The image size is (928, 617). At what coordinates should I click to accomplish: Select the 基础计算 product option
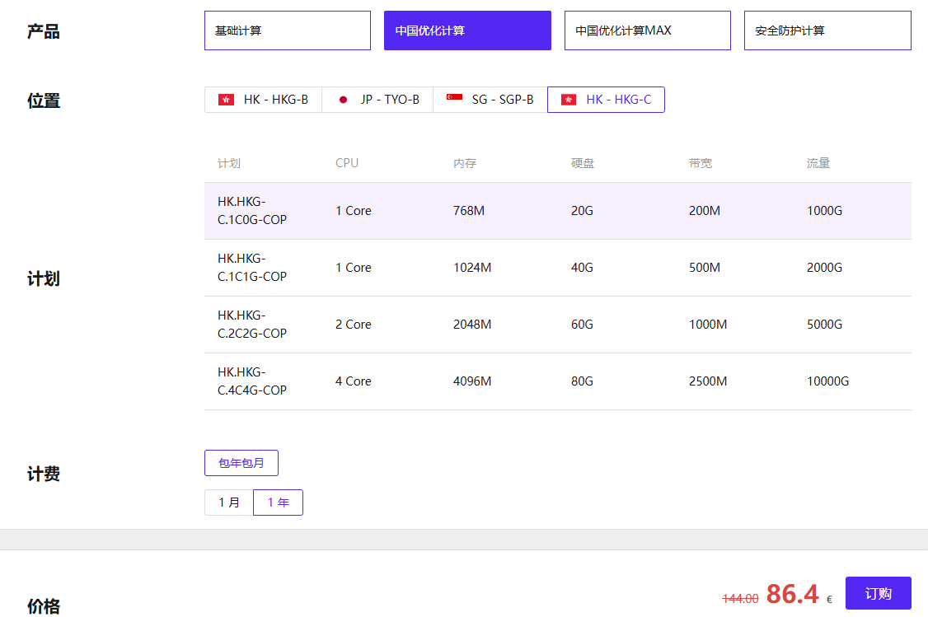click(x=287, y=30)
